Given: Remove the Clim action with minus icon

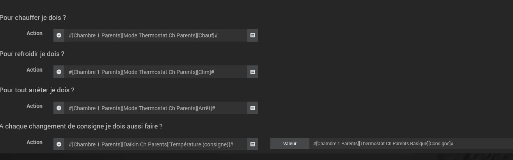Looking at the screenshot, I should coord(59,72).
